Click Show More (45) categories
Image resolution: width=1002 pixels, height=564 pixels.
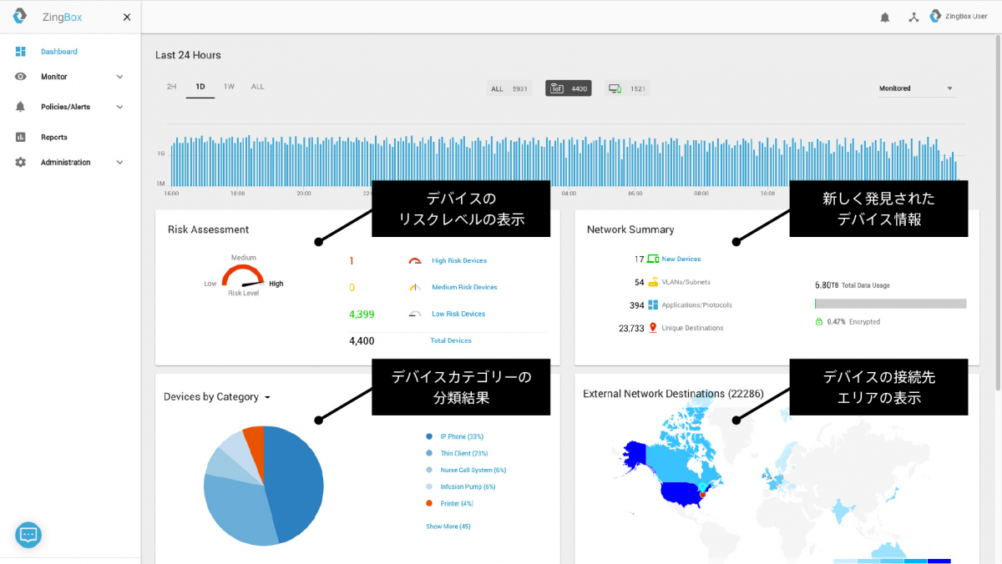pyautogui.click(x=448, y=526)
